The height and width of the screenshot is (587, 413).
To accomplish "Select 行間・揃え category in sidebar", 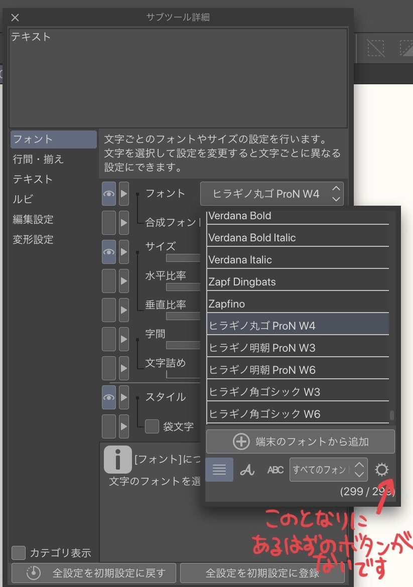I will point(38,160).
